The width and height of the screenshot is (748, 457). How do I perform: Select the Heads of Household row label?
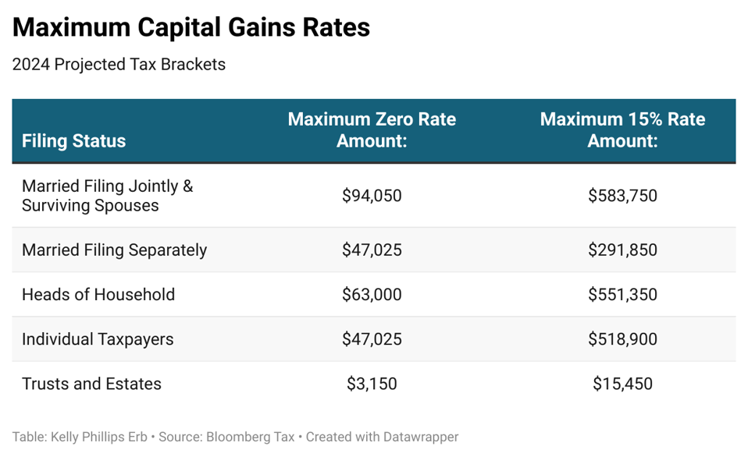click(98, 295)
